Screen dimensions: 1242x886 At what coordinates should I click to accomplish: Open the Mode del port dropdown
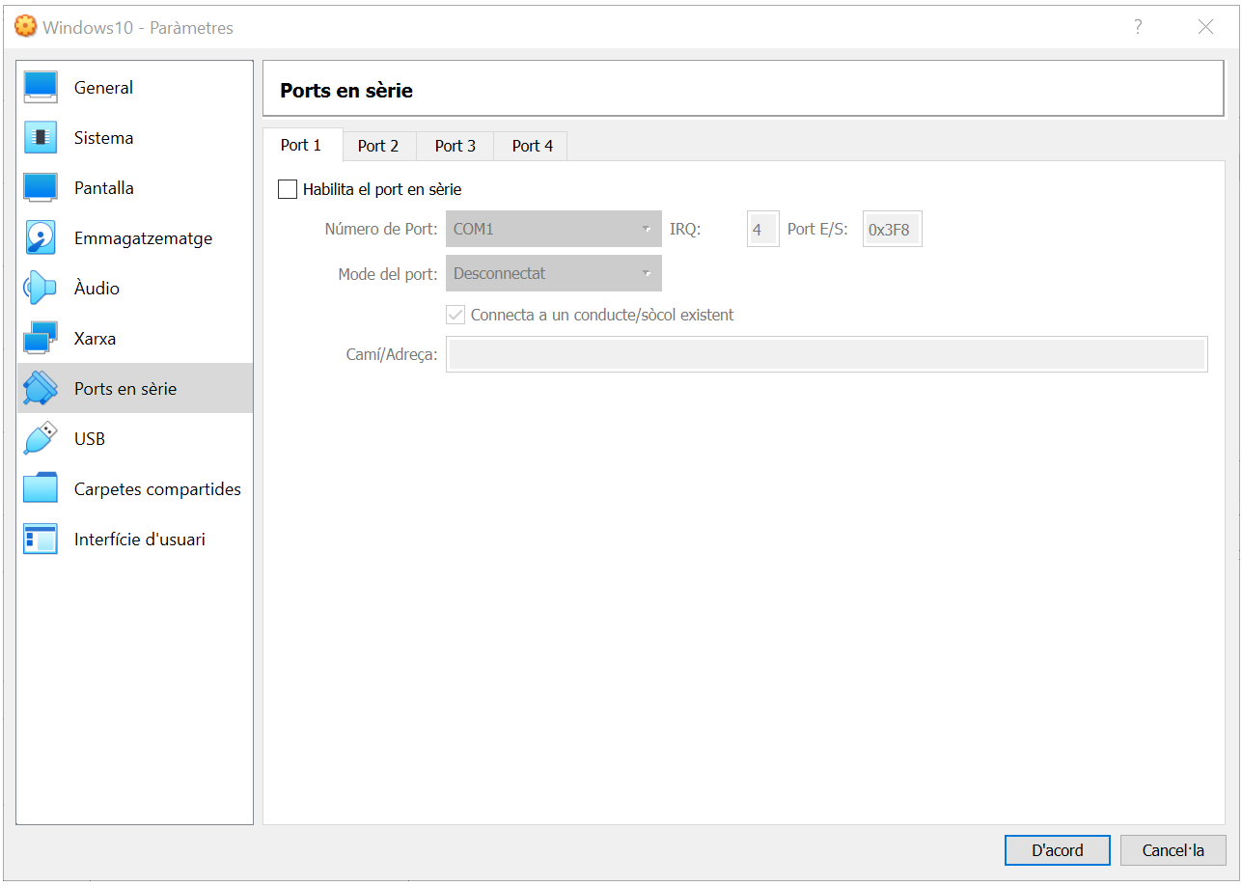tap(553, 274)
